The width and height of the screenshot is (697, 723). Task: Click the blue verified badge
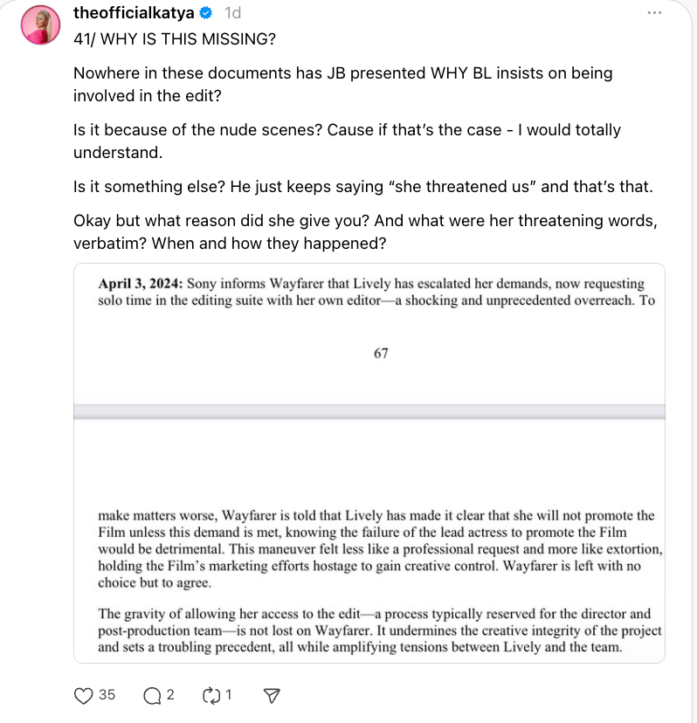207,14
